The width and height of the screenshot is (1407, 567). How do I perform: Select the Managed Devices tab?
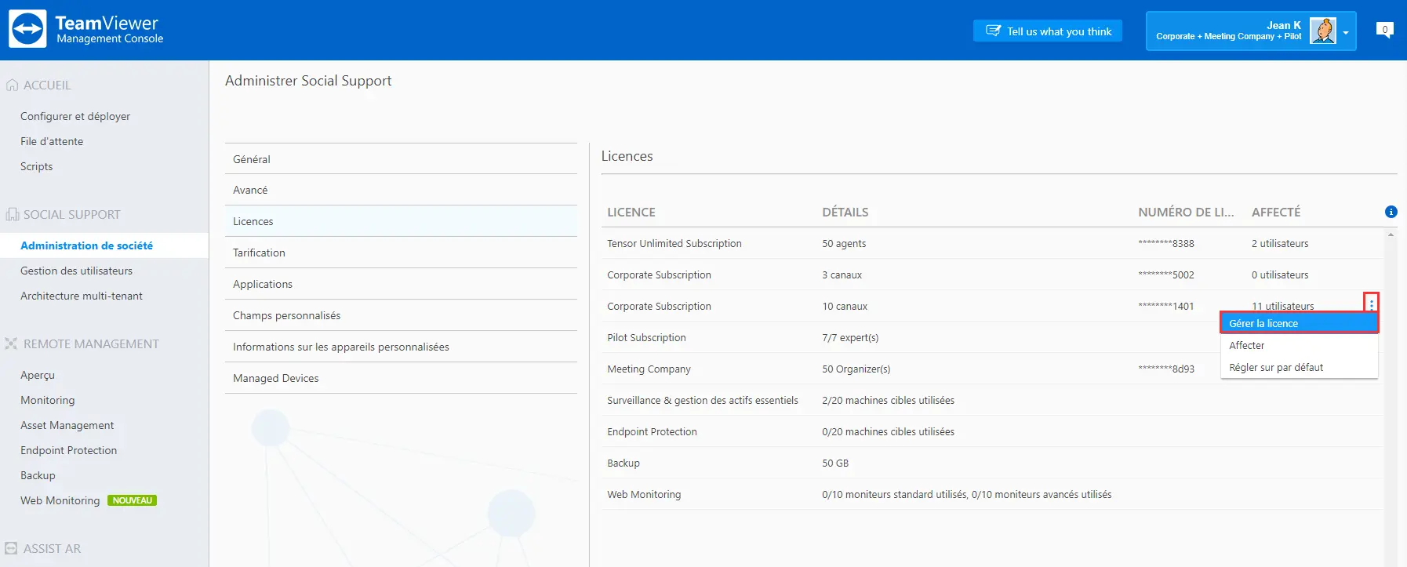coord(401,379)
